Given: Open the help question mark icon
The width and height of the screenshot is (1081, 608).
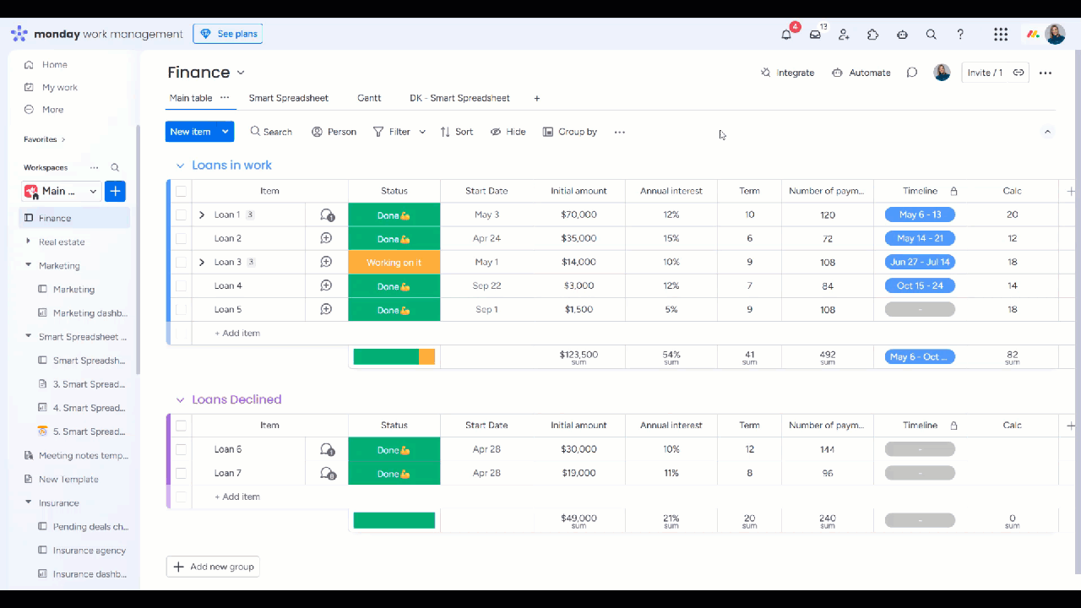Looking at the screenshot, I should click(x=960, y=35).
